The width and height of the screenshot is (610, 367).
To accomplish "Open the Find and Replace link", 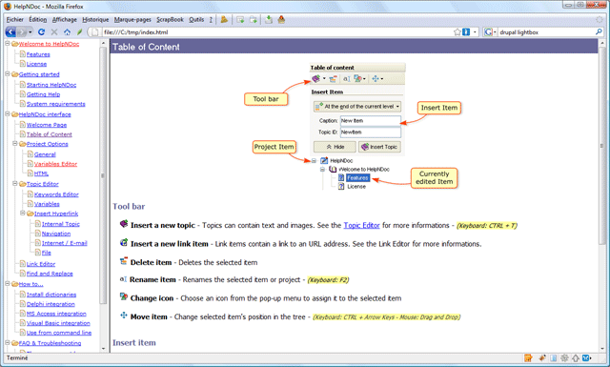I will (50, 274).
